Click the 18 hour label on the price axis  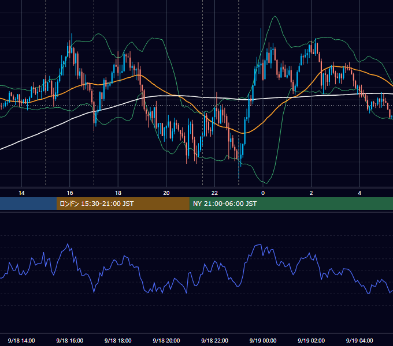point(118,193)
